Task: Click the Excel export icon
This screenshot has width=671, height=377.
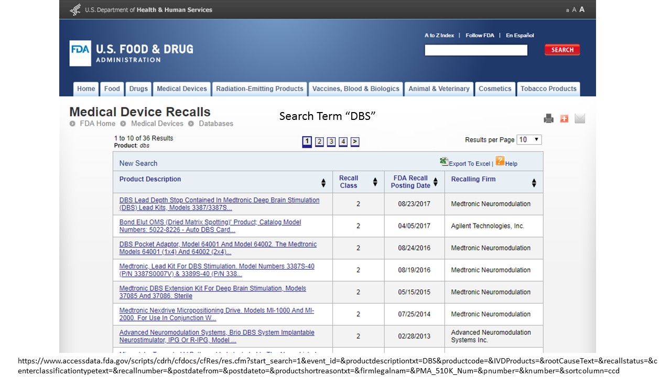Action: pos(443,161)
